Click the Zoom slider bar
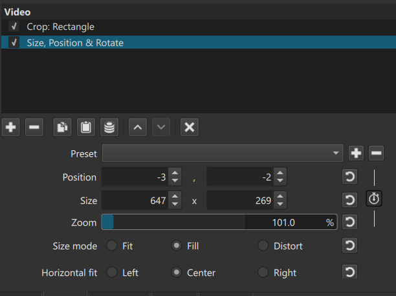 pos(219,223)
